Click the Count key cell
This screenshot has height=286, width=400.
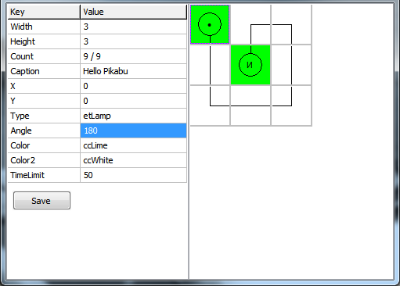[44, 56]
